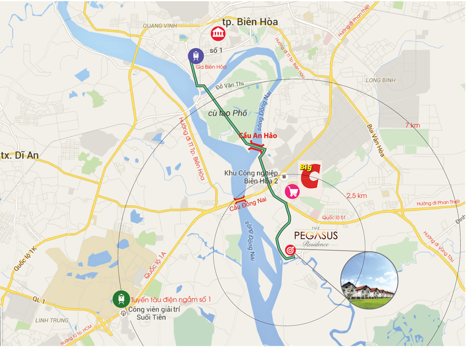
Task: Click the Cầu Đồng Nai bridge marker
Action: pos(240,199)
